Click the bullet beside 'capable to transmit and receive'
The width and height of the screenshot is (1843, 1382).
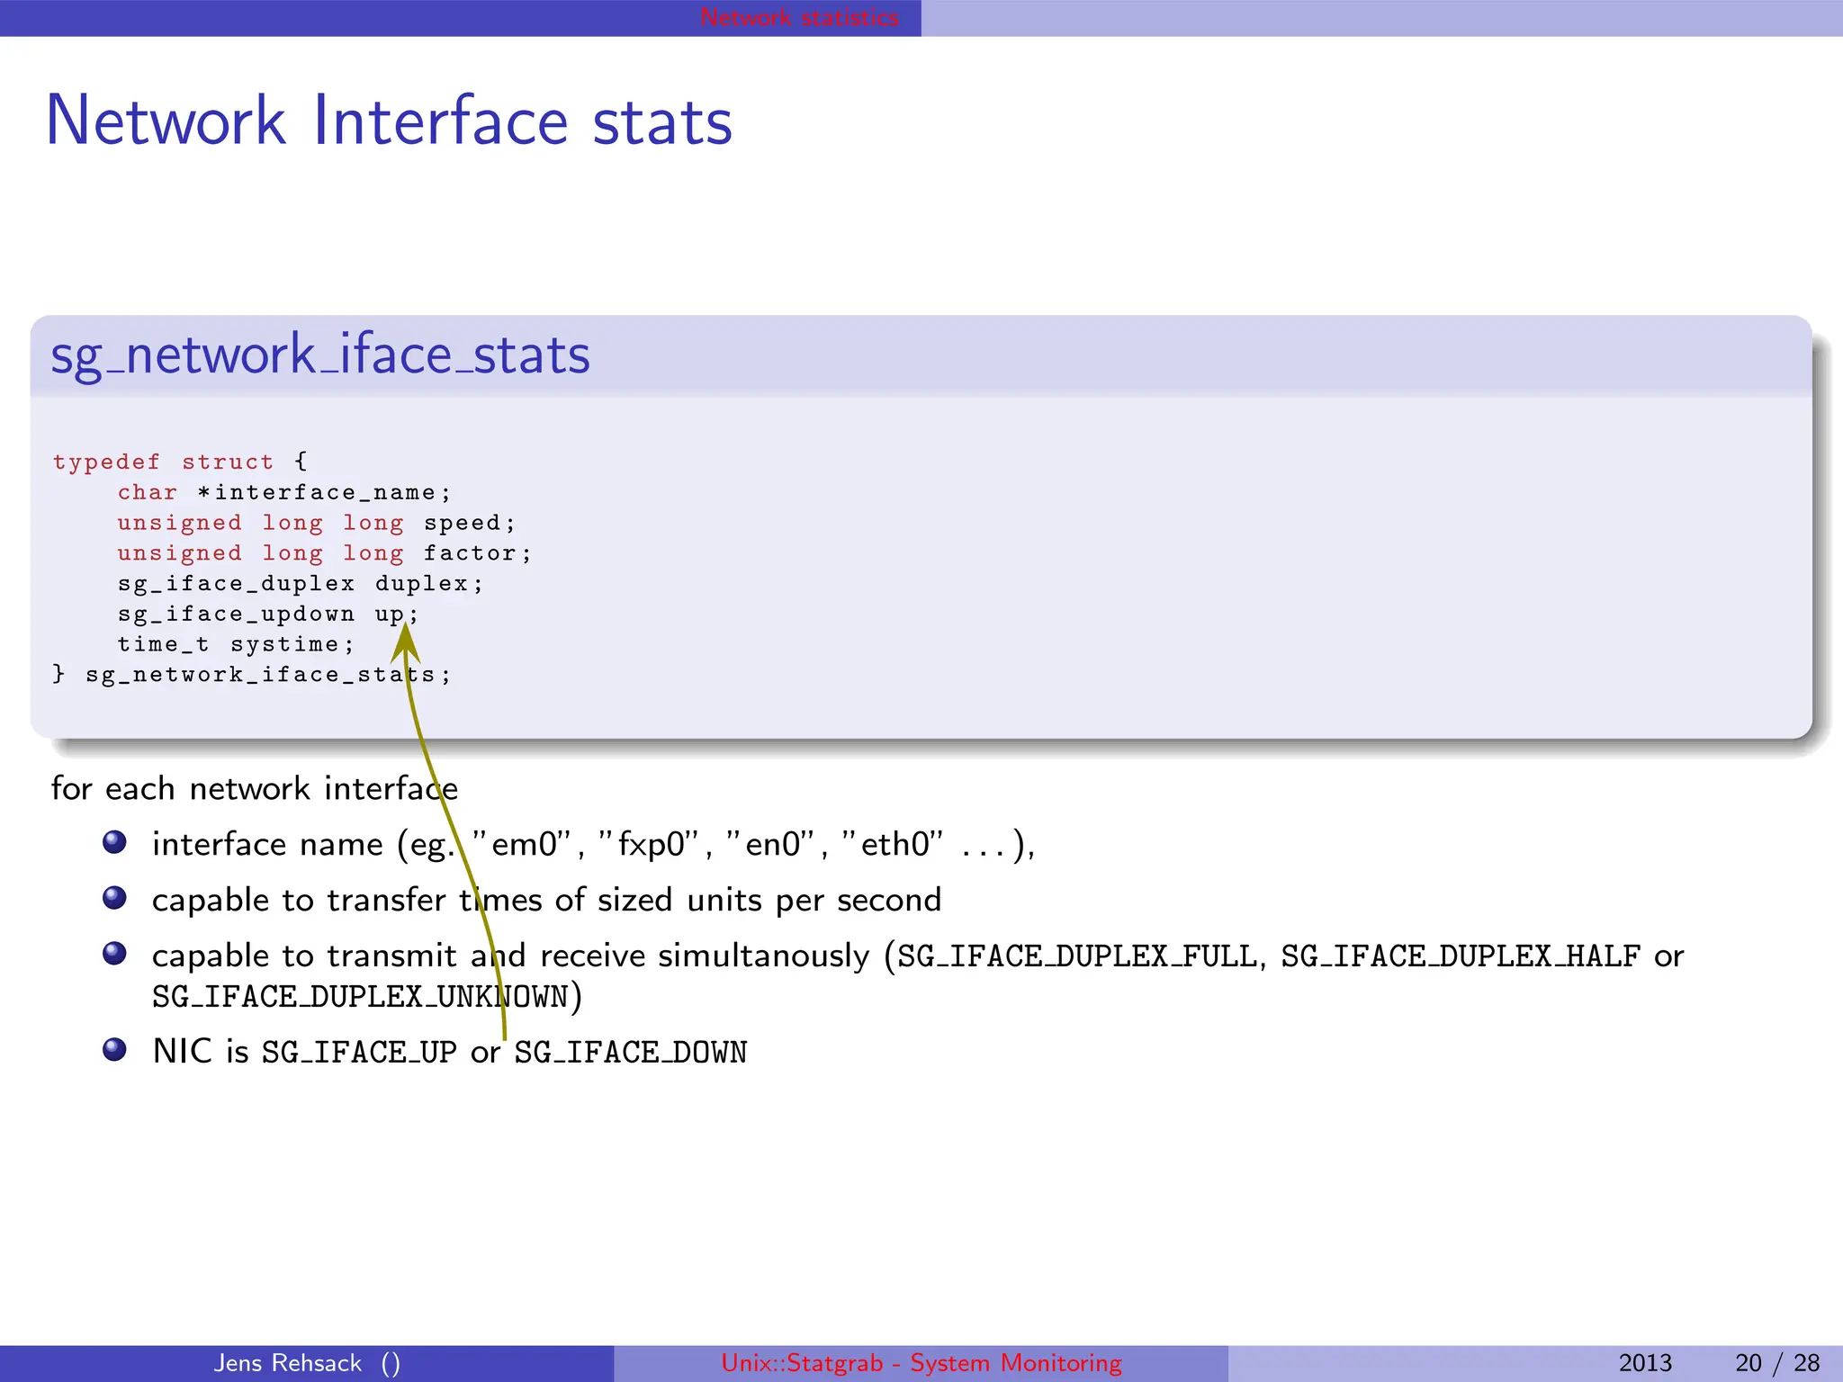(114, 954)
